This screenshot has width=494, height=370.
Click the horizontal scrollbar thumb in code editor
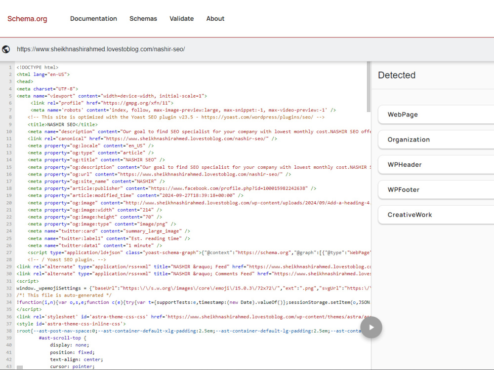point(20,367)
